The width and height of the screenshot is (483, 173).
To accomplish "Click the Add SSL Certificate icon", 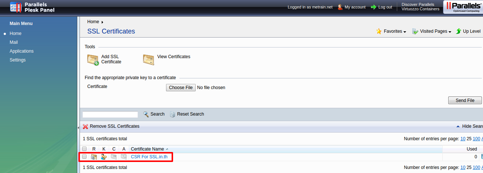I will (x=93, y=60).
